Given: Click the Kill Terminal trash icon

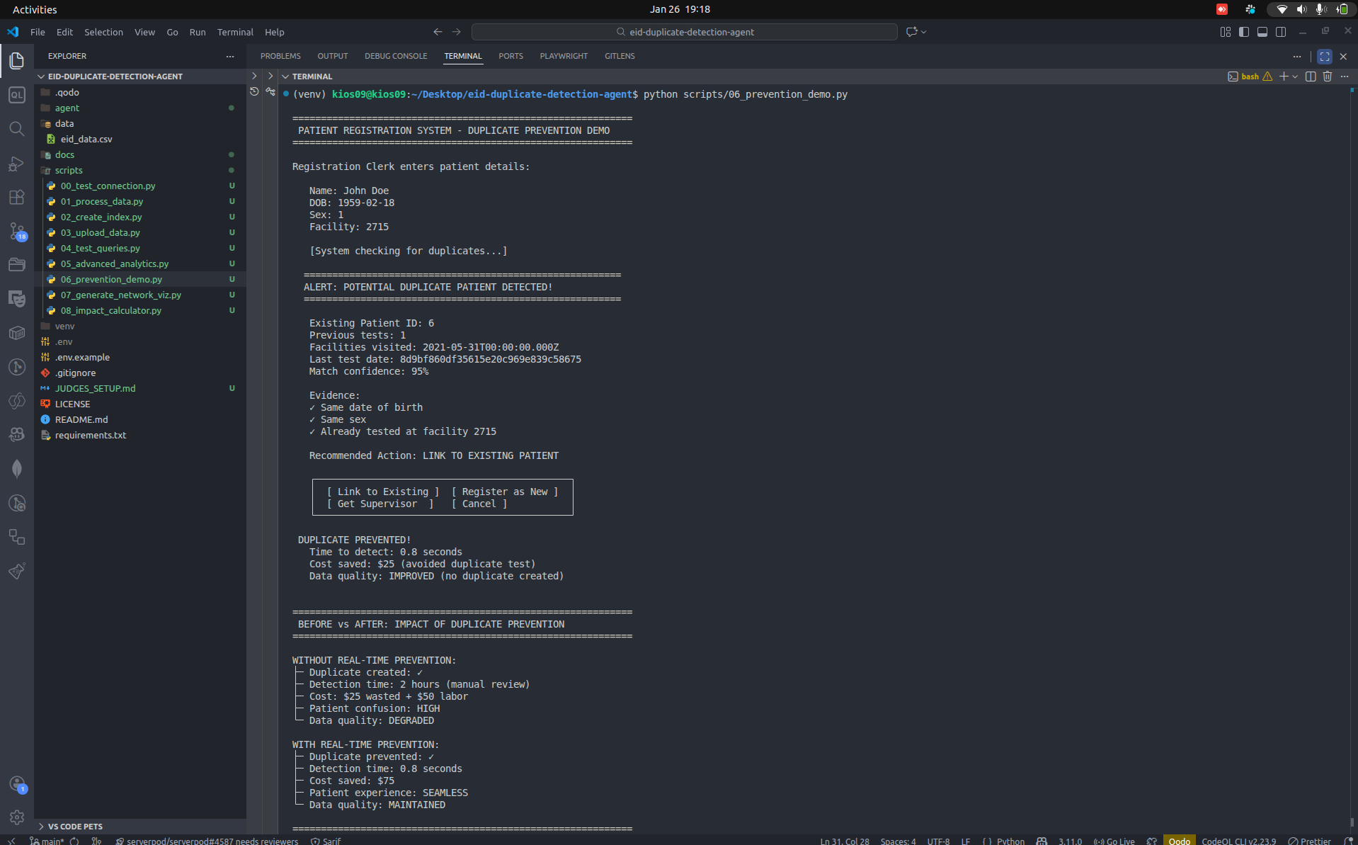Looking at the screenshot, I should 1328,76.
